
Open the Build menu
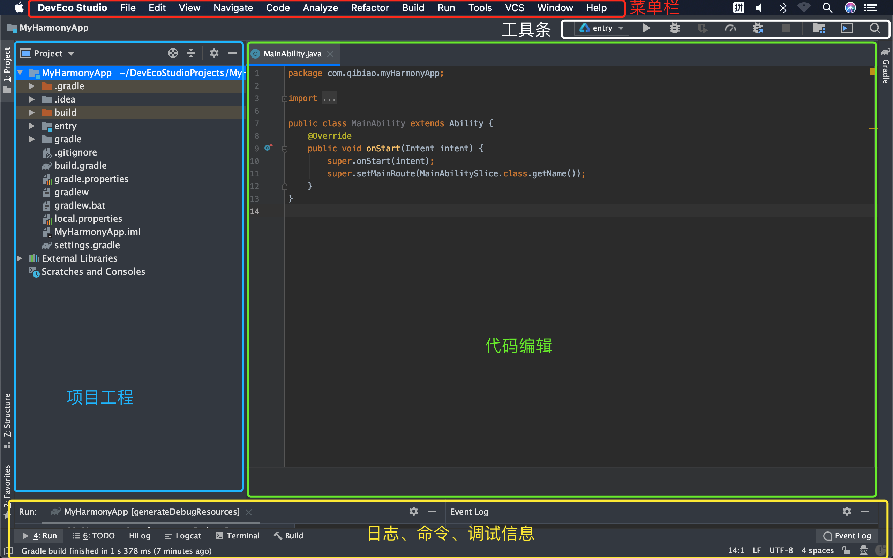[x=413, y=8]
